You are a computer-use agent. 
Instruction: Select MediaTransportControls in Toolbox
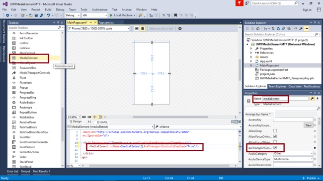[x=35, y=73]
